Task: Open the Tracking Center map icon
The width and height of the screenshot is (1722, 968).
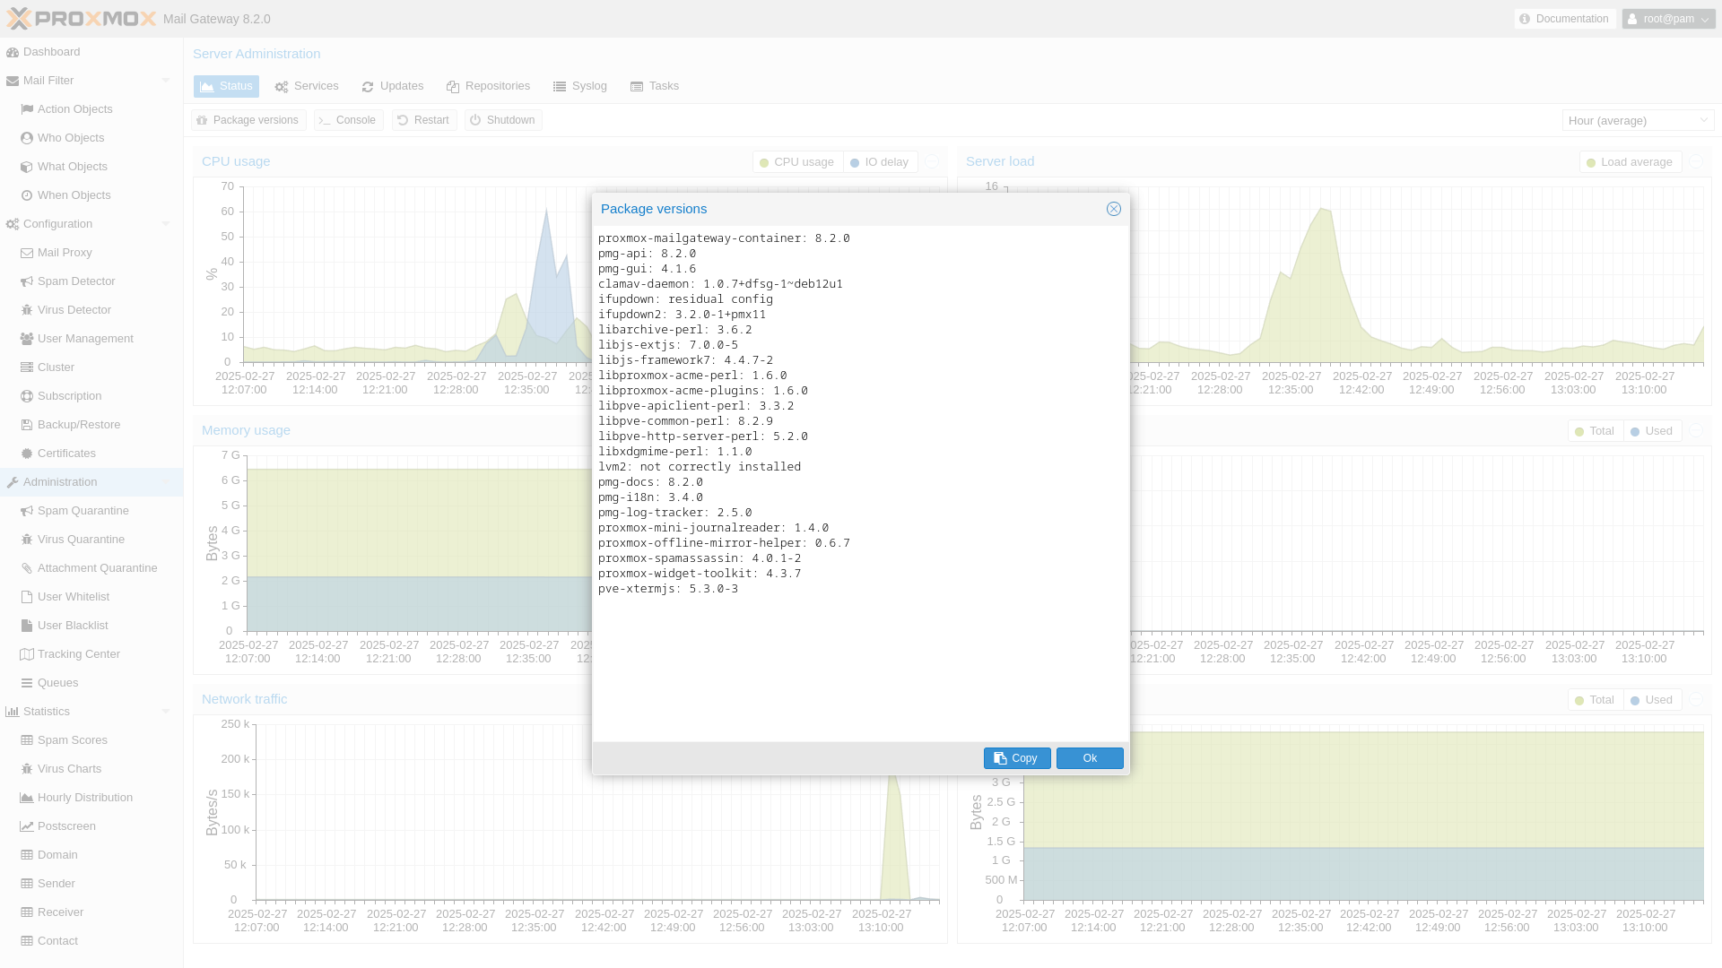Action: pyautogui.click(x=27, y=654)
